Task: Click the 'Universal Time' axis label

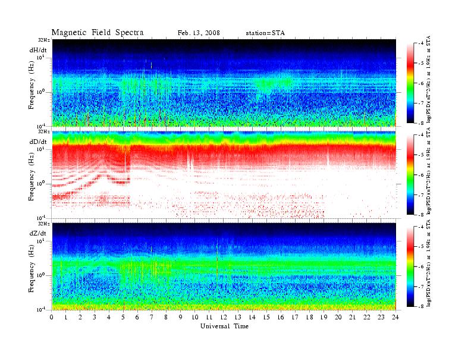Action: tap(224, 326)
